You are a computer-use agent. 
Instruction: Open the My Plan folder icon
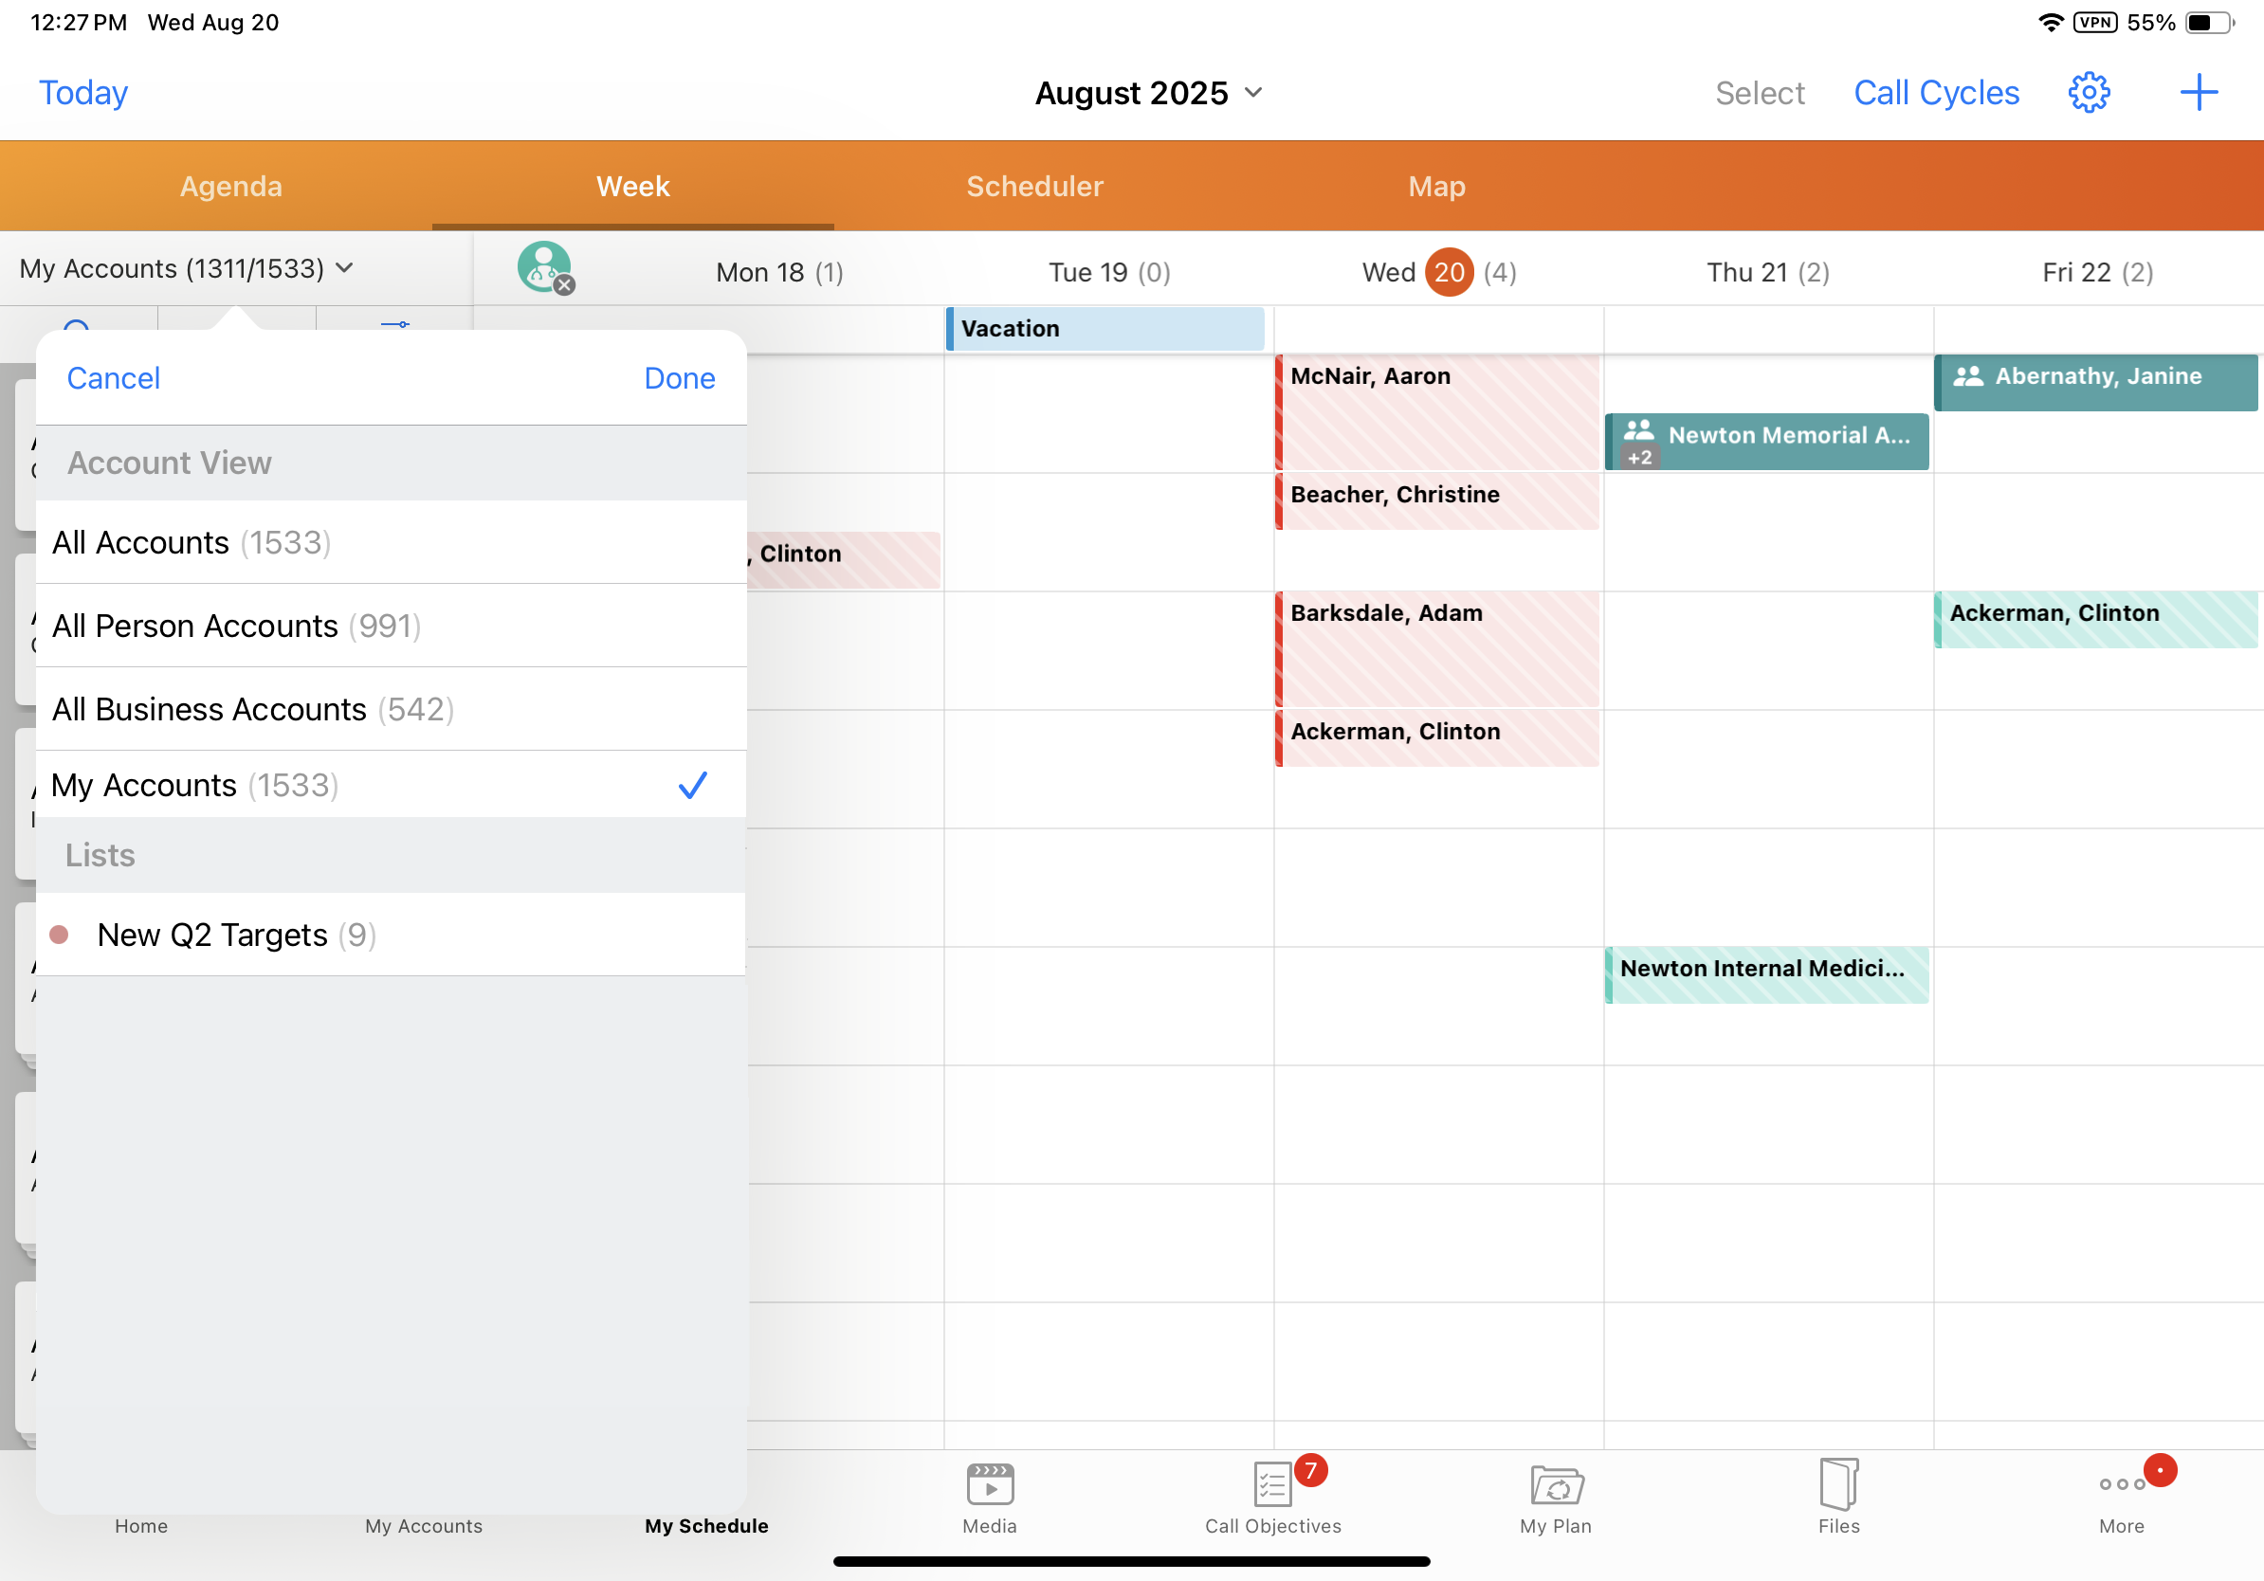1555,1486
